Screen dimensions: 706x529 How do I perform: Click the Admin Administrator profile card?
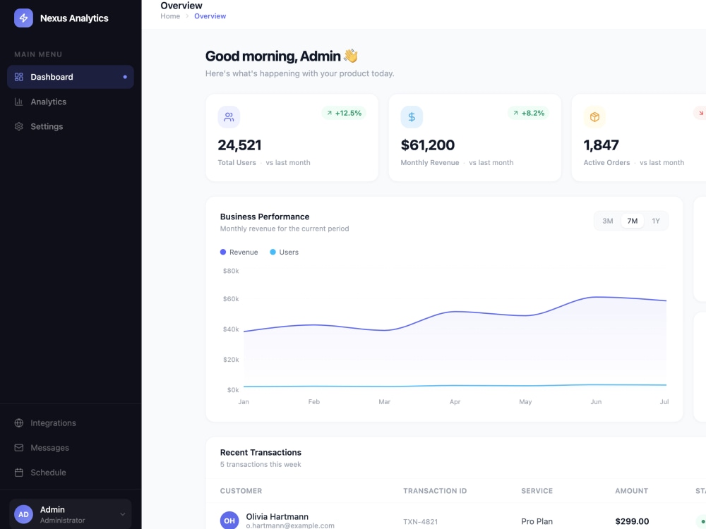70,514
